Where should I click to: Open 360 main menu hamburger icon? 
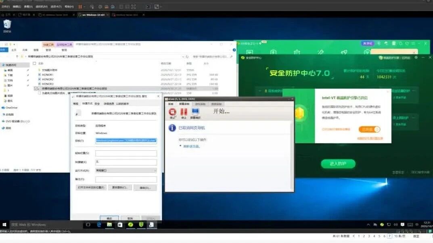(x=413, y=44)
